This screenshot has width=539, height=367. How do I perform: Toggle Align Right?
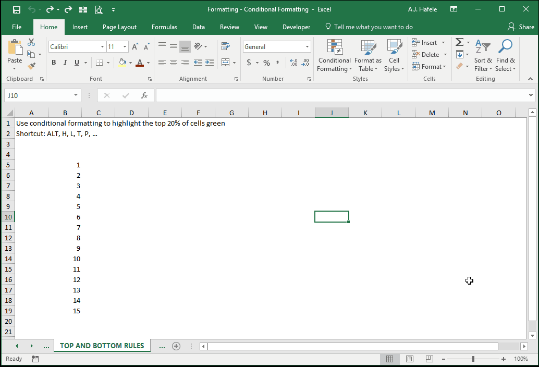click(185, 63)
